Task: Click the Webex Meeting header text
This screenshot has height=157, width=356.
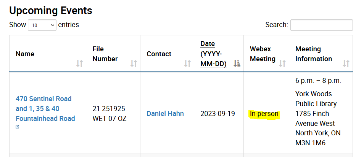Action: pyautogui.click(x=263, y=54)
